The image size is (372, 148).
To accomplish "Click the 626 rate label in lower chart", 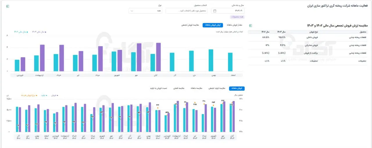I will tap(158, 105).
